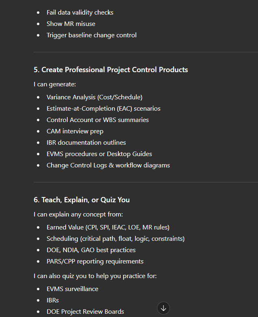Click 'DOE Project Review Boards' text
Image resolution: width=258 pixels, height=317 pixels.
85,312
